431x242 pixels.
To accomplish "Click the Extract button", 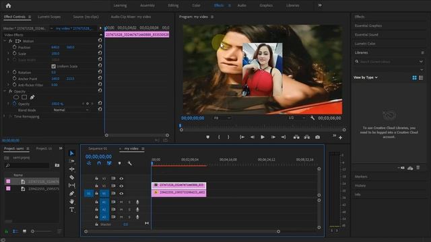I will pyautogui.click(x=307, y=137).
